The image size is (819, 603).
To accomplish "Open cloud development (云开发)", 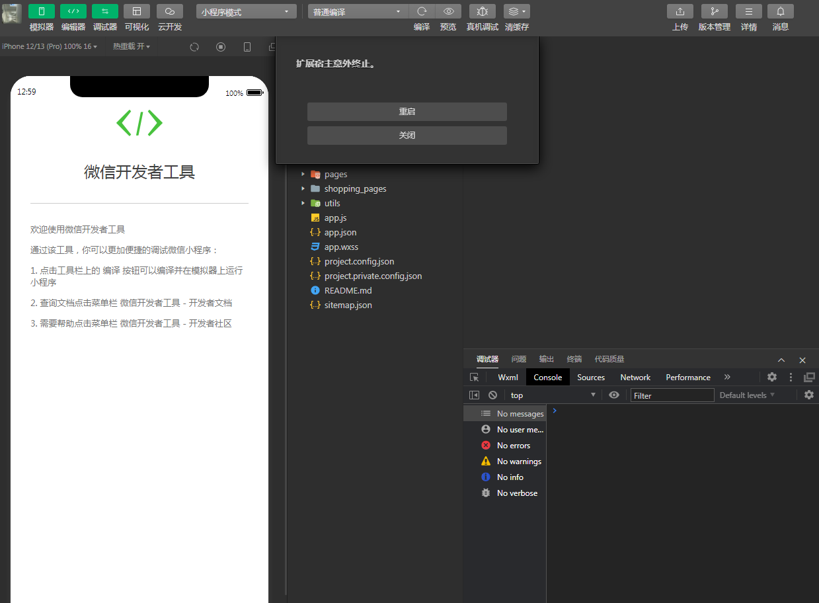I will [170, 11].
